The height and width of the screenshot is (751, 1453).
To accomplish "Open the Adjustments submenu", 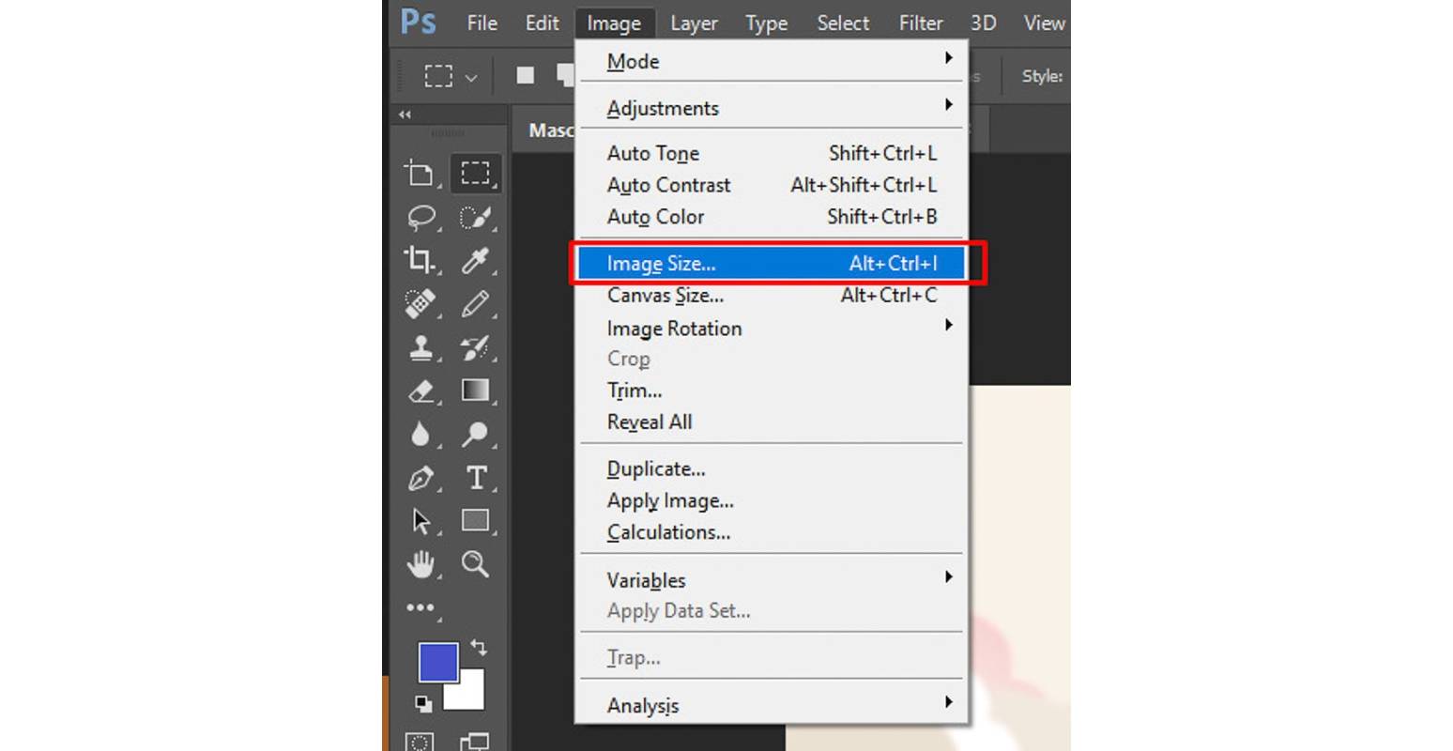I will [x=663, y=107].
